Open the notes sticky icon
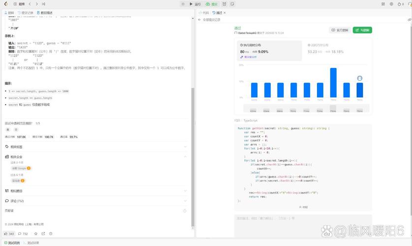The image size is (412, 246). tap(232, 4)
